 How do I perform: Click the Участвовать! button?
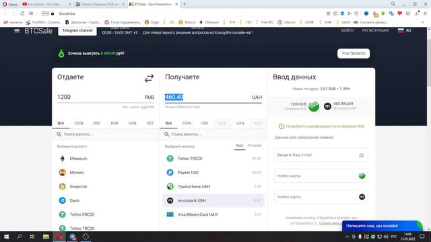354,54
